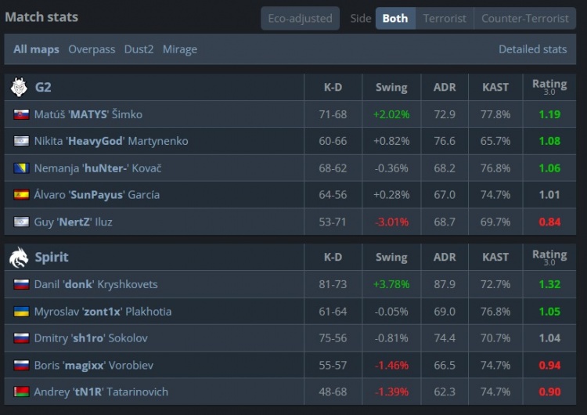Viewport: 587px width, 415px height.
Task: Click donk's +3.78% swing value
Action: point(391,284)
